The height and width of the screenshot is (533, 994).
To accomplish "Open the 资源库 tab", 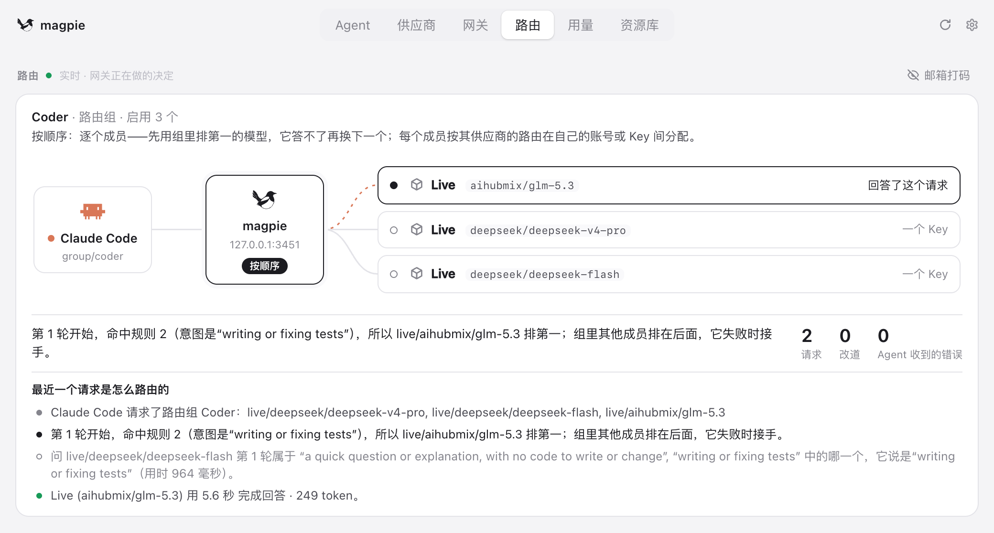I will click(639, 25).
